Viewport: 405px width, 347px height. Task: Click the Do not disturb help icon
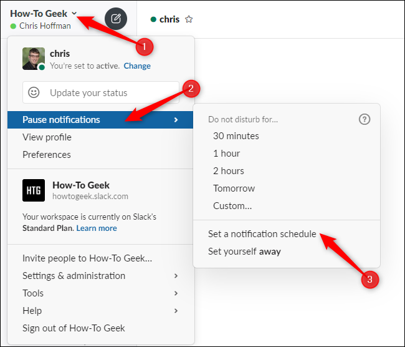364,119
